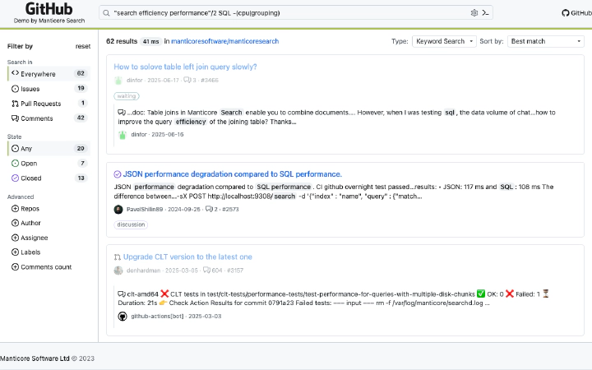Click dinfor's avatar dated 2025-06-16
This screenshot has width=592, height=370.
coord(123,135)
